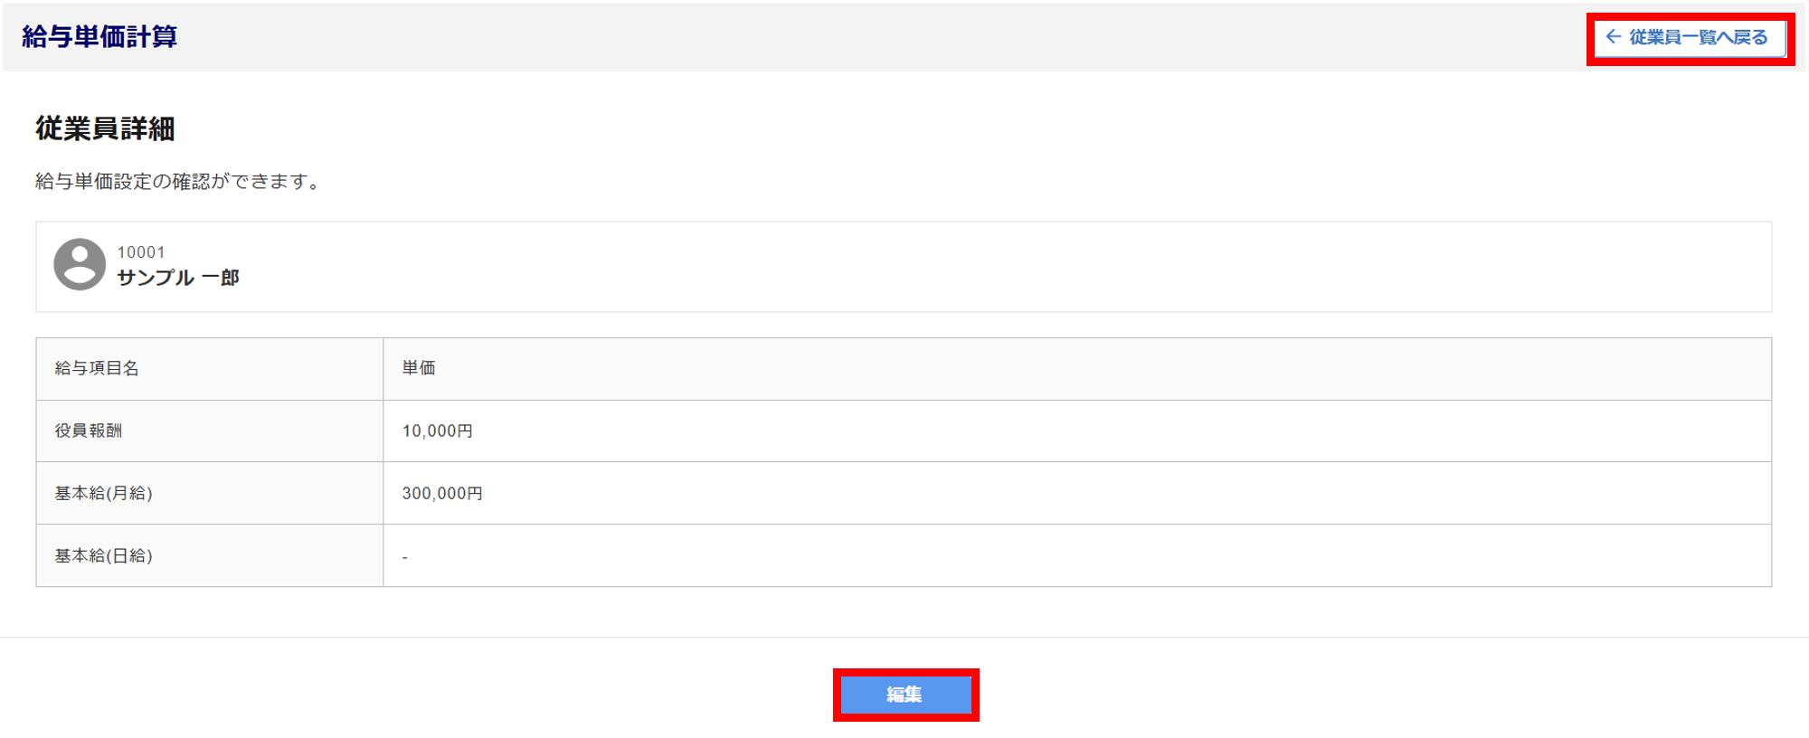Click the back arrow icon

[1613, 37]
